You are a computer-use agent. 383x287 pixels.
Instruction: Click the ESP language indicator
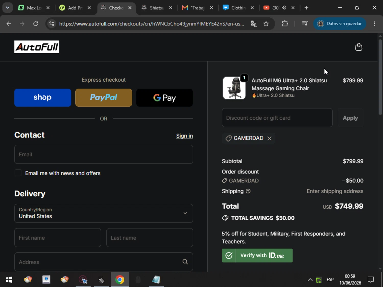pos(330,280)
